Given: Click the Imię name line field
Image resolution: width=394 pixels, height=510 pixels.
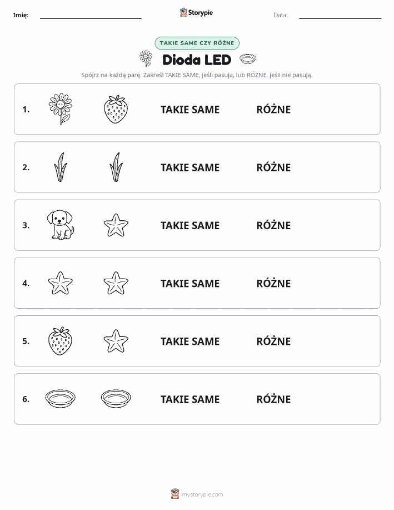Looking at the screenshot, I should [91, 16].
